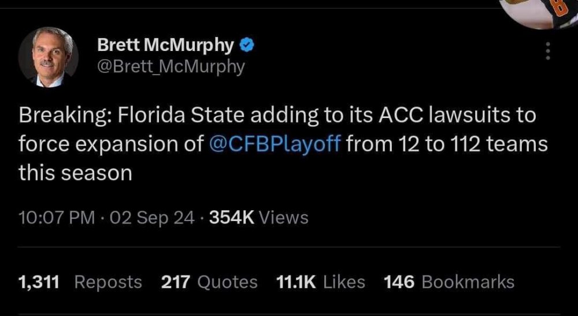Click the blue verified badge icon
The image size is (578, 316).
click(245, 45)
